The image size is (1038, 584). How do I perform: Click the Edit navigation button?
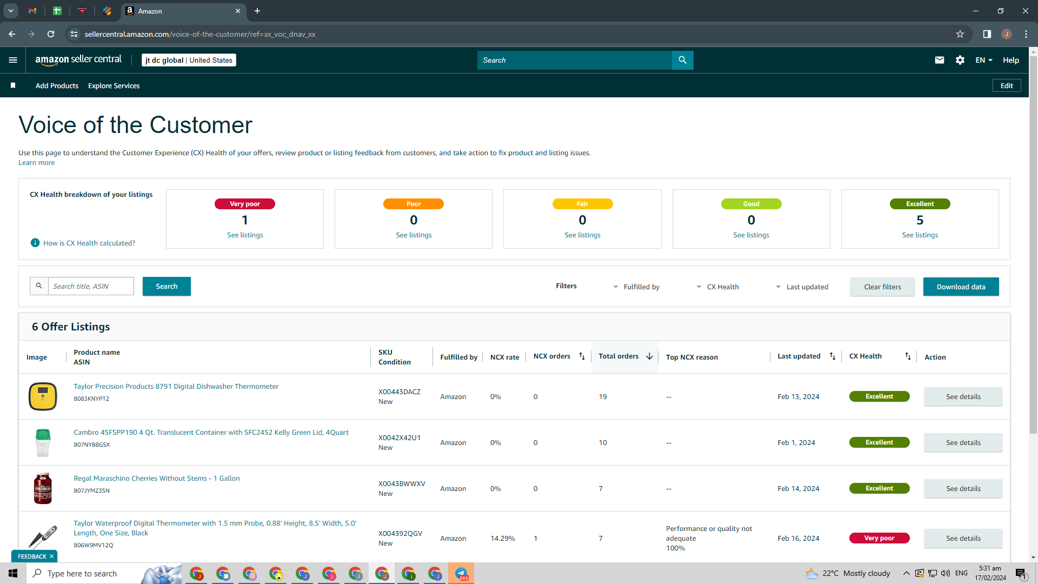pyautogui.click(x=1007, y=85)
